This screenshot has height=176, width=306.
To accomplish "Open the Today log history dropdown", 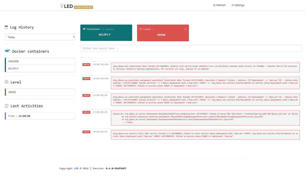I will tap(40, 37).
